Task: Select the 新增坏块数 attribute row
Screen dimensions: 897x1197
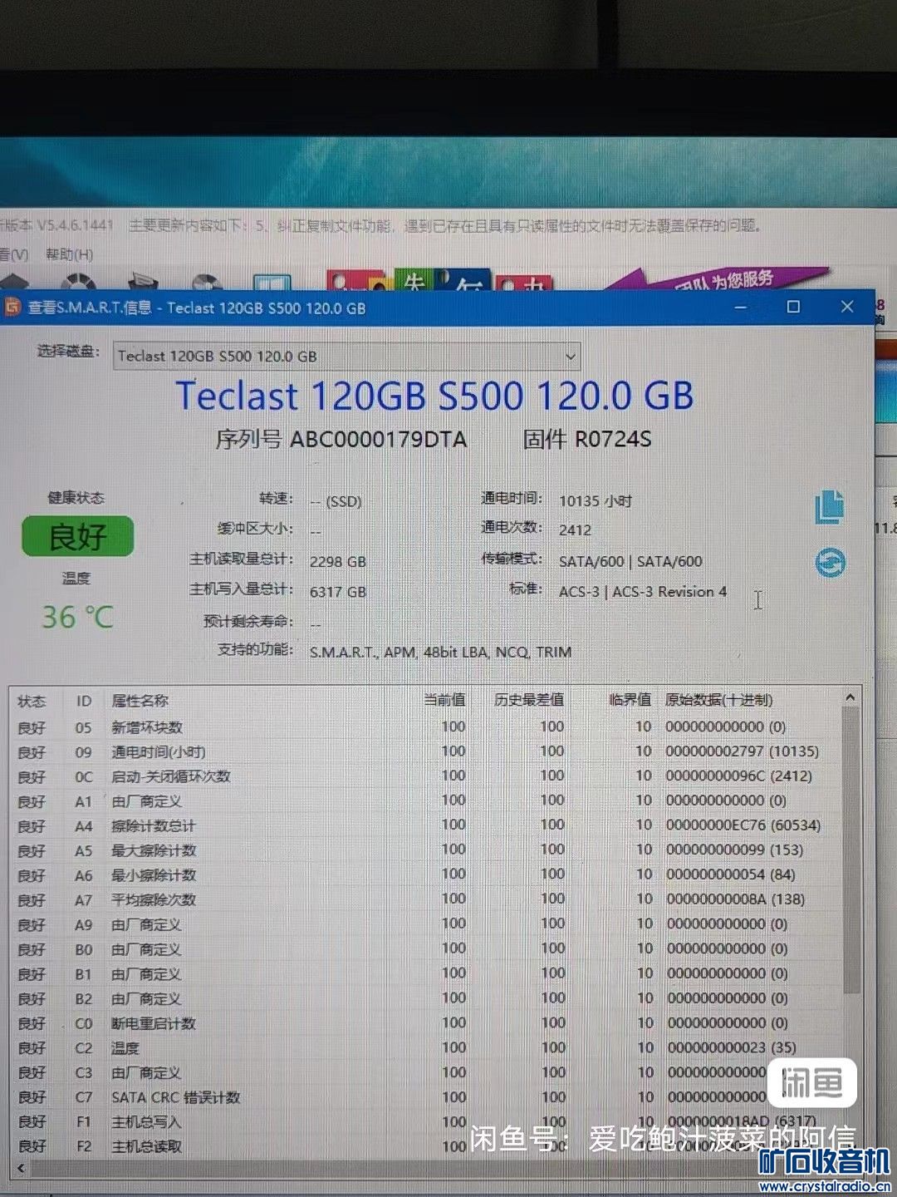Action: pos(426,727)
